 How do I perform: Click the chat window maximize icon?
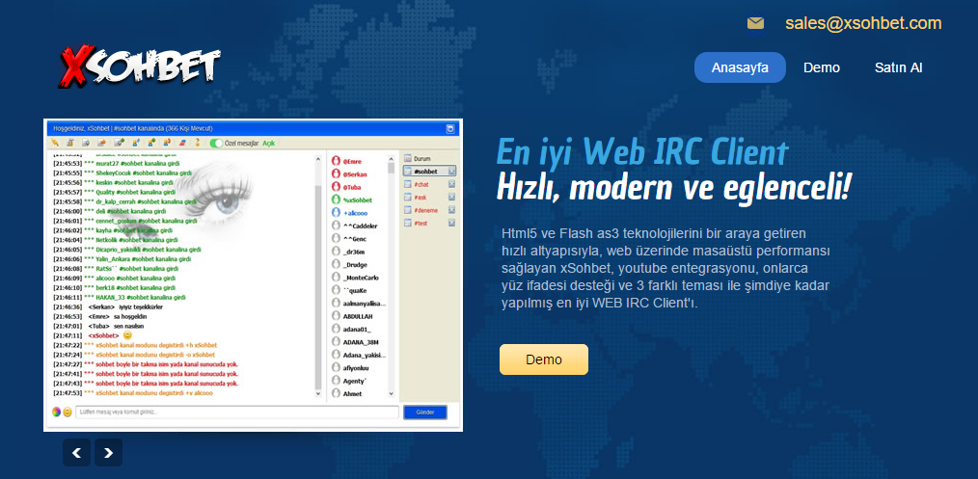tap(449, 129)
